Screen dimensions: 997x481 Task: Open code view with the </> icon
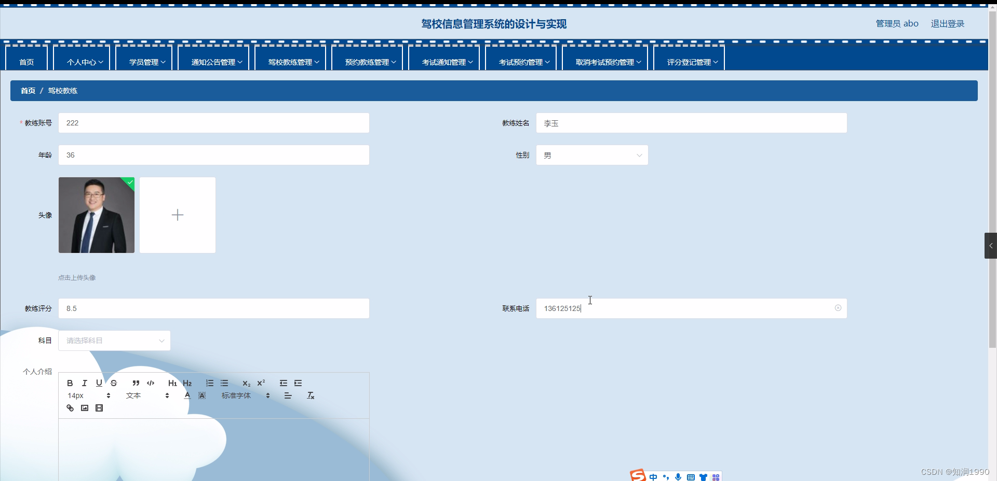(x=150, y=383)
